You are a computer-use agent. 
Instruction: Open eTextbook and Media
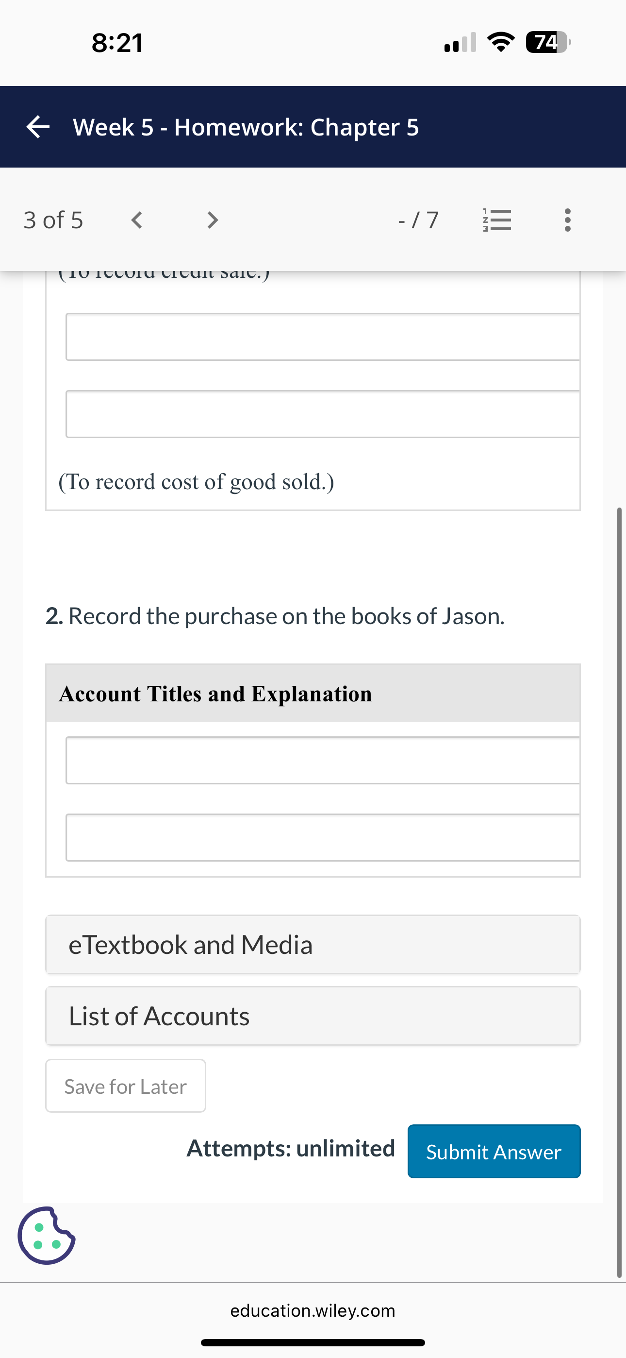pos(313,944)
